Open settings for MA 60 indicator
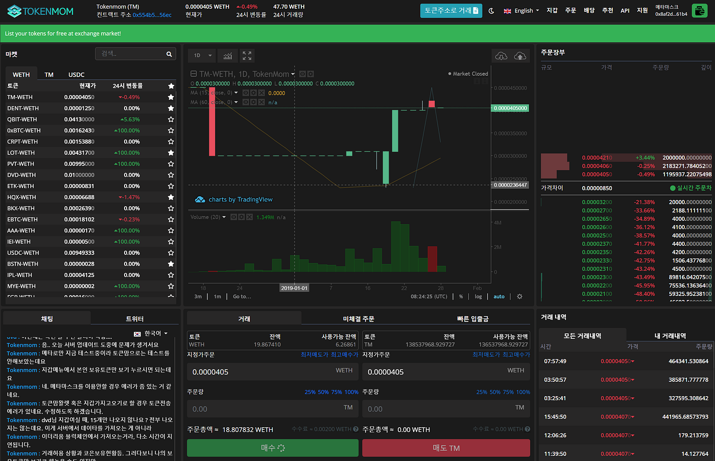Screen dimensions: 715x461 click(x=253, y=102)
